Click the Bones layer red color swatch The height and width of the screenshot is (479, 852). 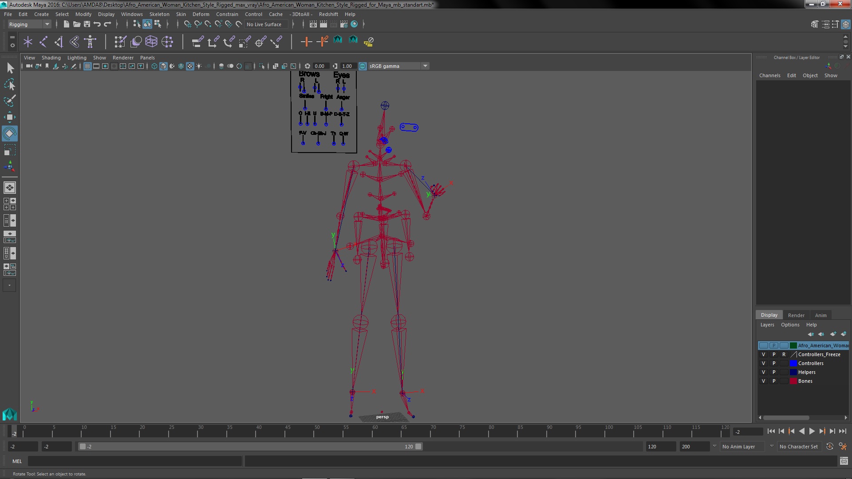coord(793,381)
